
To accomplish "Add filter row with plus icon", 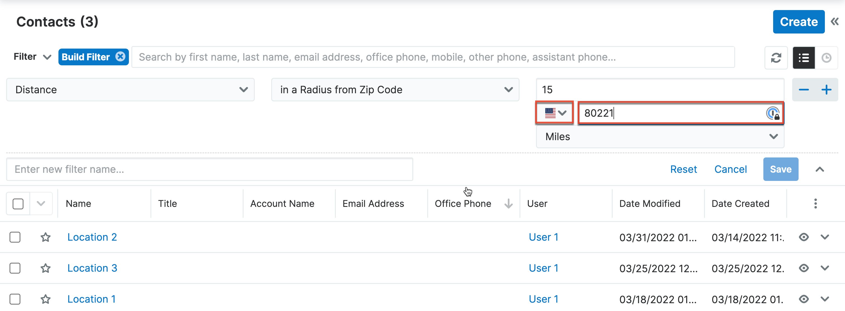I will click(826, 90).
